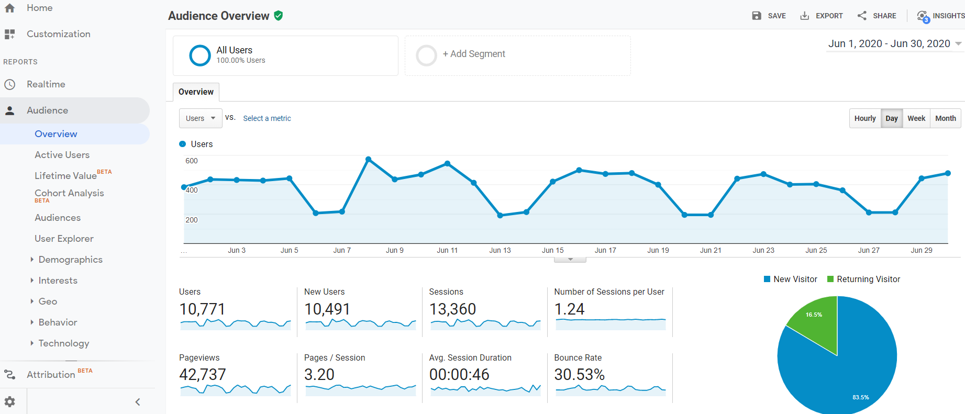Switch chart granularity to Hourly

865,118
